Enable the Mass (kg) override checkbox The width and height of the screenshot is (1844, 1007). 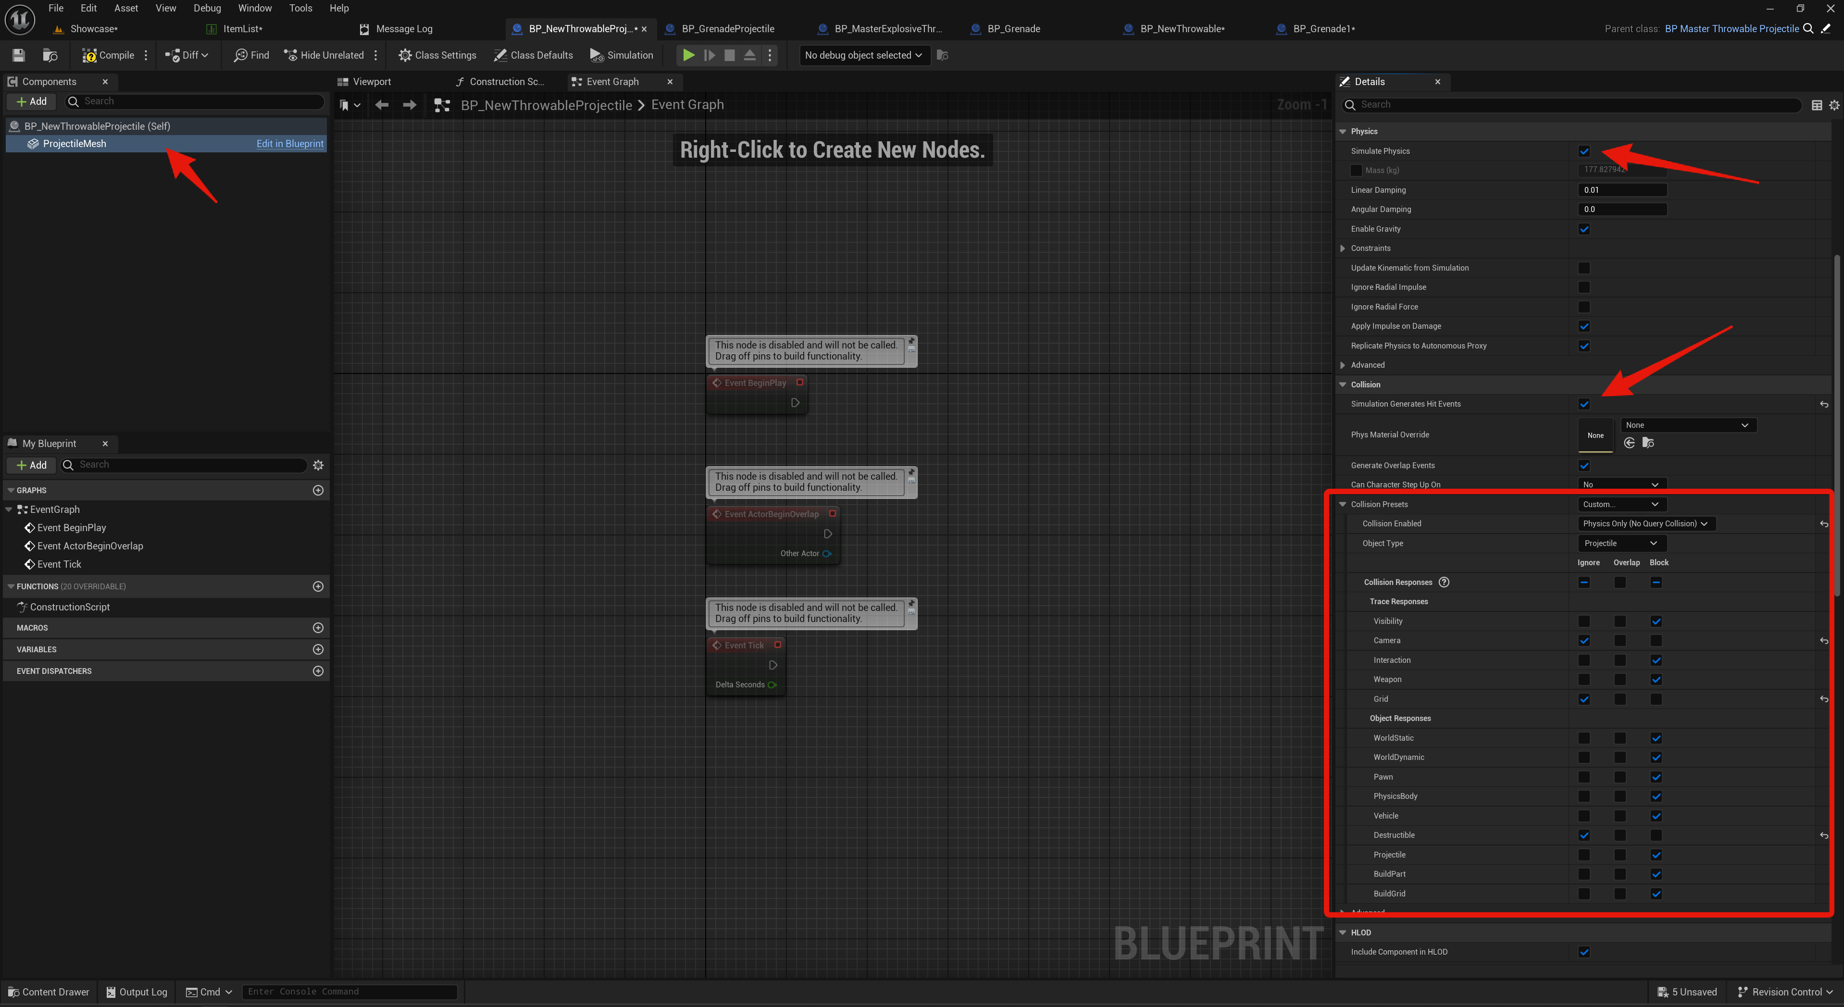pyautogui.click(x=1356, y=170)
